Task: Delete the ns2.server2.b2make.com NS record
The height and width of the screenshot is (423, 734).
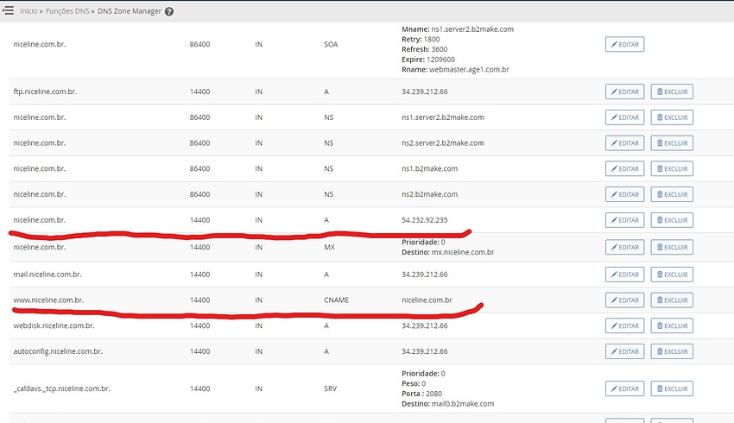Action: 672,143
